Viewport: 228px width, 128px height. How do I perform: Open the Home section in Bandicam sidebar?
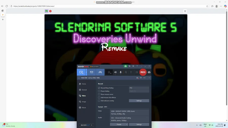82,84
